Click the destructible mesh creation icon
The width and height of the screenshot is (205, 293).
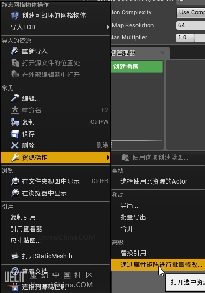(x=15, y=15)
